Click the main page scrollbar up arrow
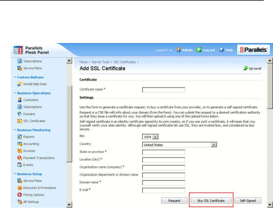 coord(270,61)
